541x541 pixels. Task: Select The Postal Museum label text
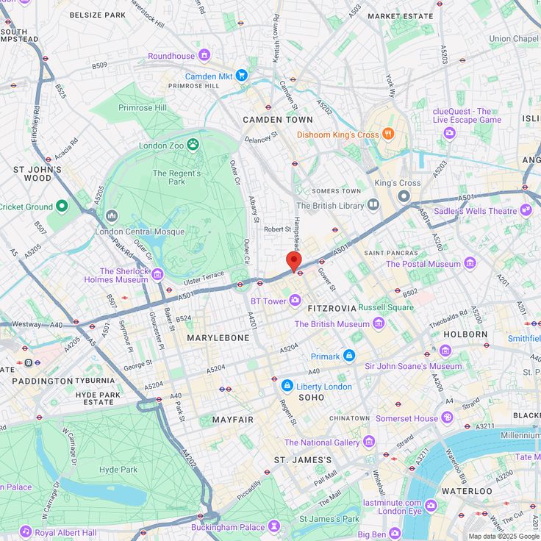pyautogui.click(x=423, y=264)
